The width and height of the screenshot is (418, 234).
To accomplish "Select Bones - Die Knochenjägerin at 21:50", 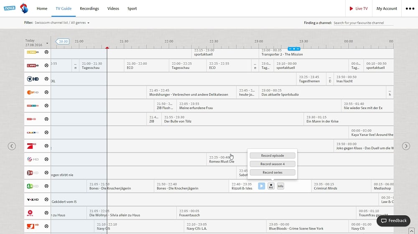I will 191,186.
